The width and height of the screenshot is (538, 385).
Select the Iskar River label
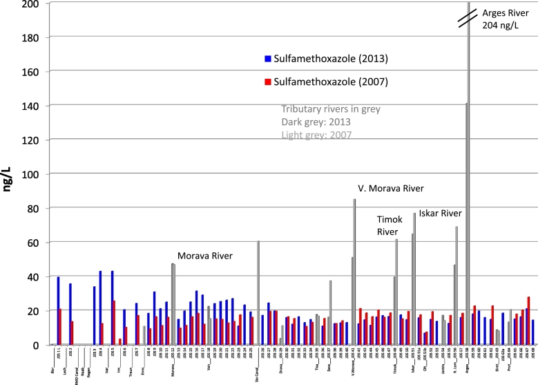440,213
